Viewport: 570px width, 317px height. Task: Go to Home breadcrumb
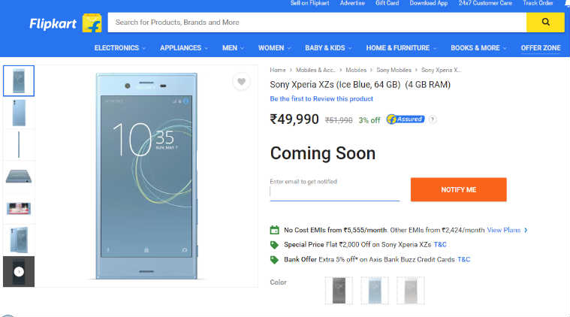[x=278, y=70]
